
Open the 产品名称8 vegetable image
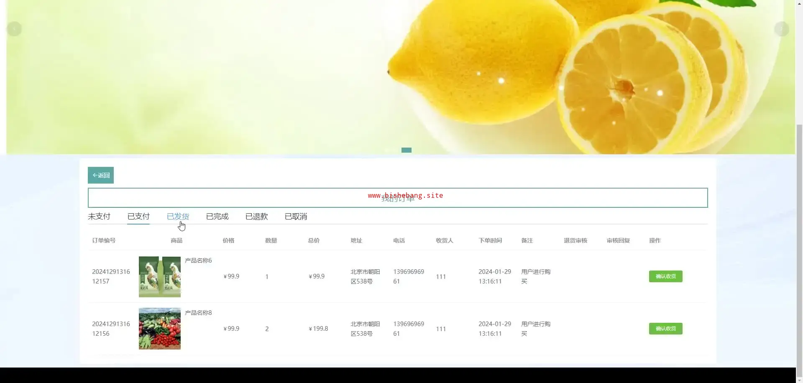160,329
